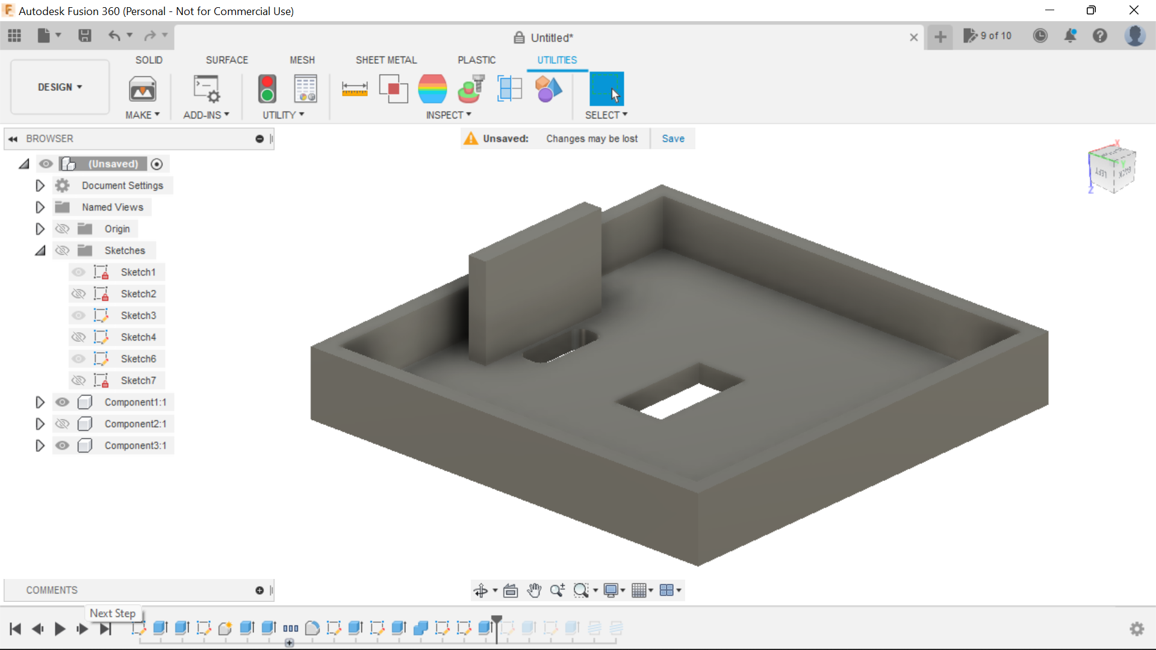Switch to the SHEET METAL tab
The height and width of the screenshot is (650, 1156).
[x=386, y=60]
